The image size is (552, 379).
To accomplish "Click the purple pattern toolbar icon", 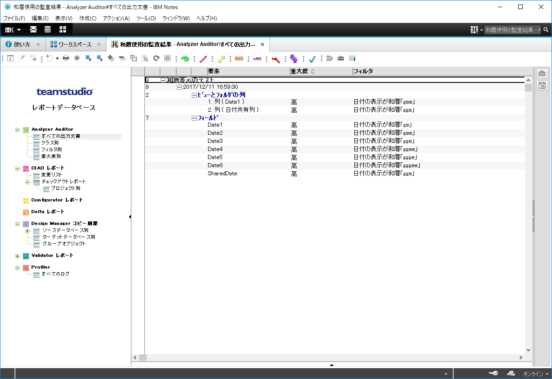I will [x=257, y=58].
